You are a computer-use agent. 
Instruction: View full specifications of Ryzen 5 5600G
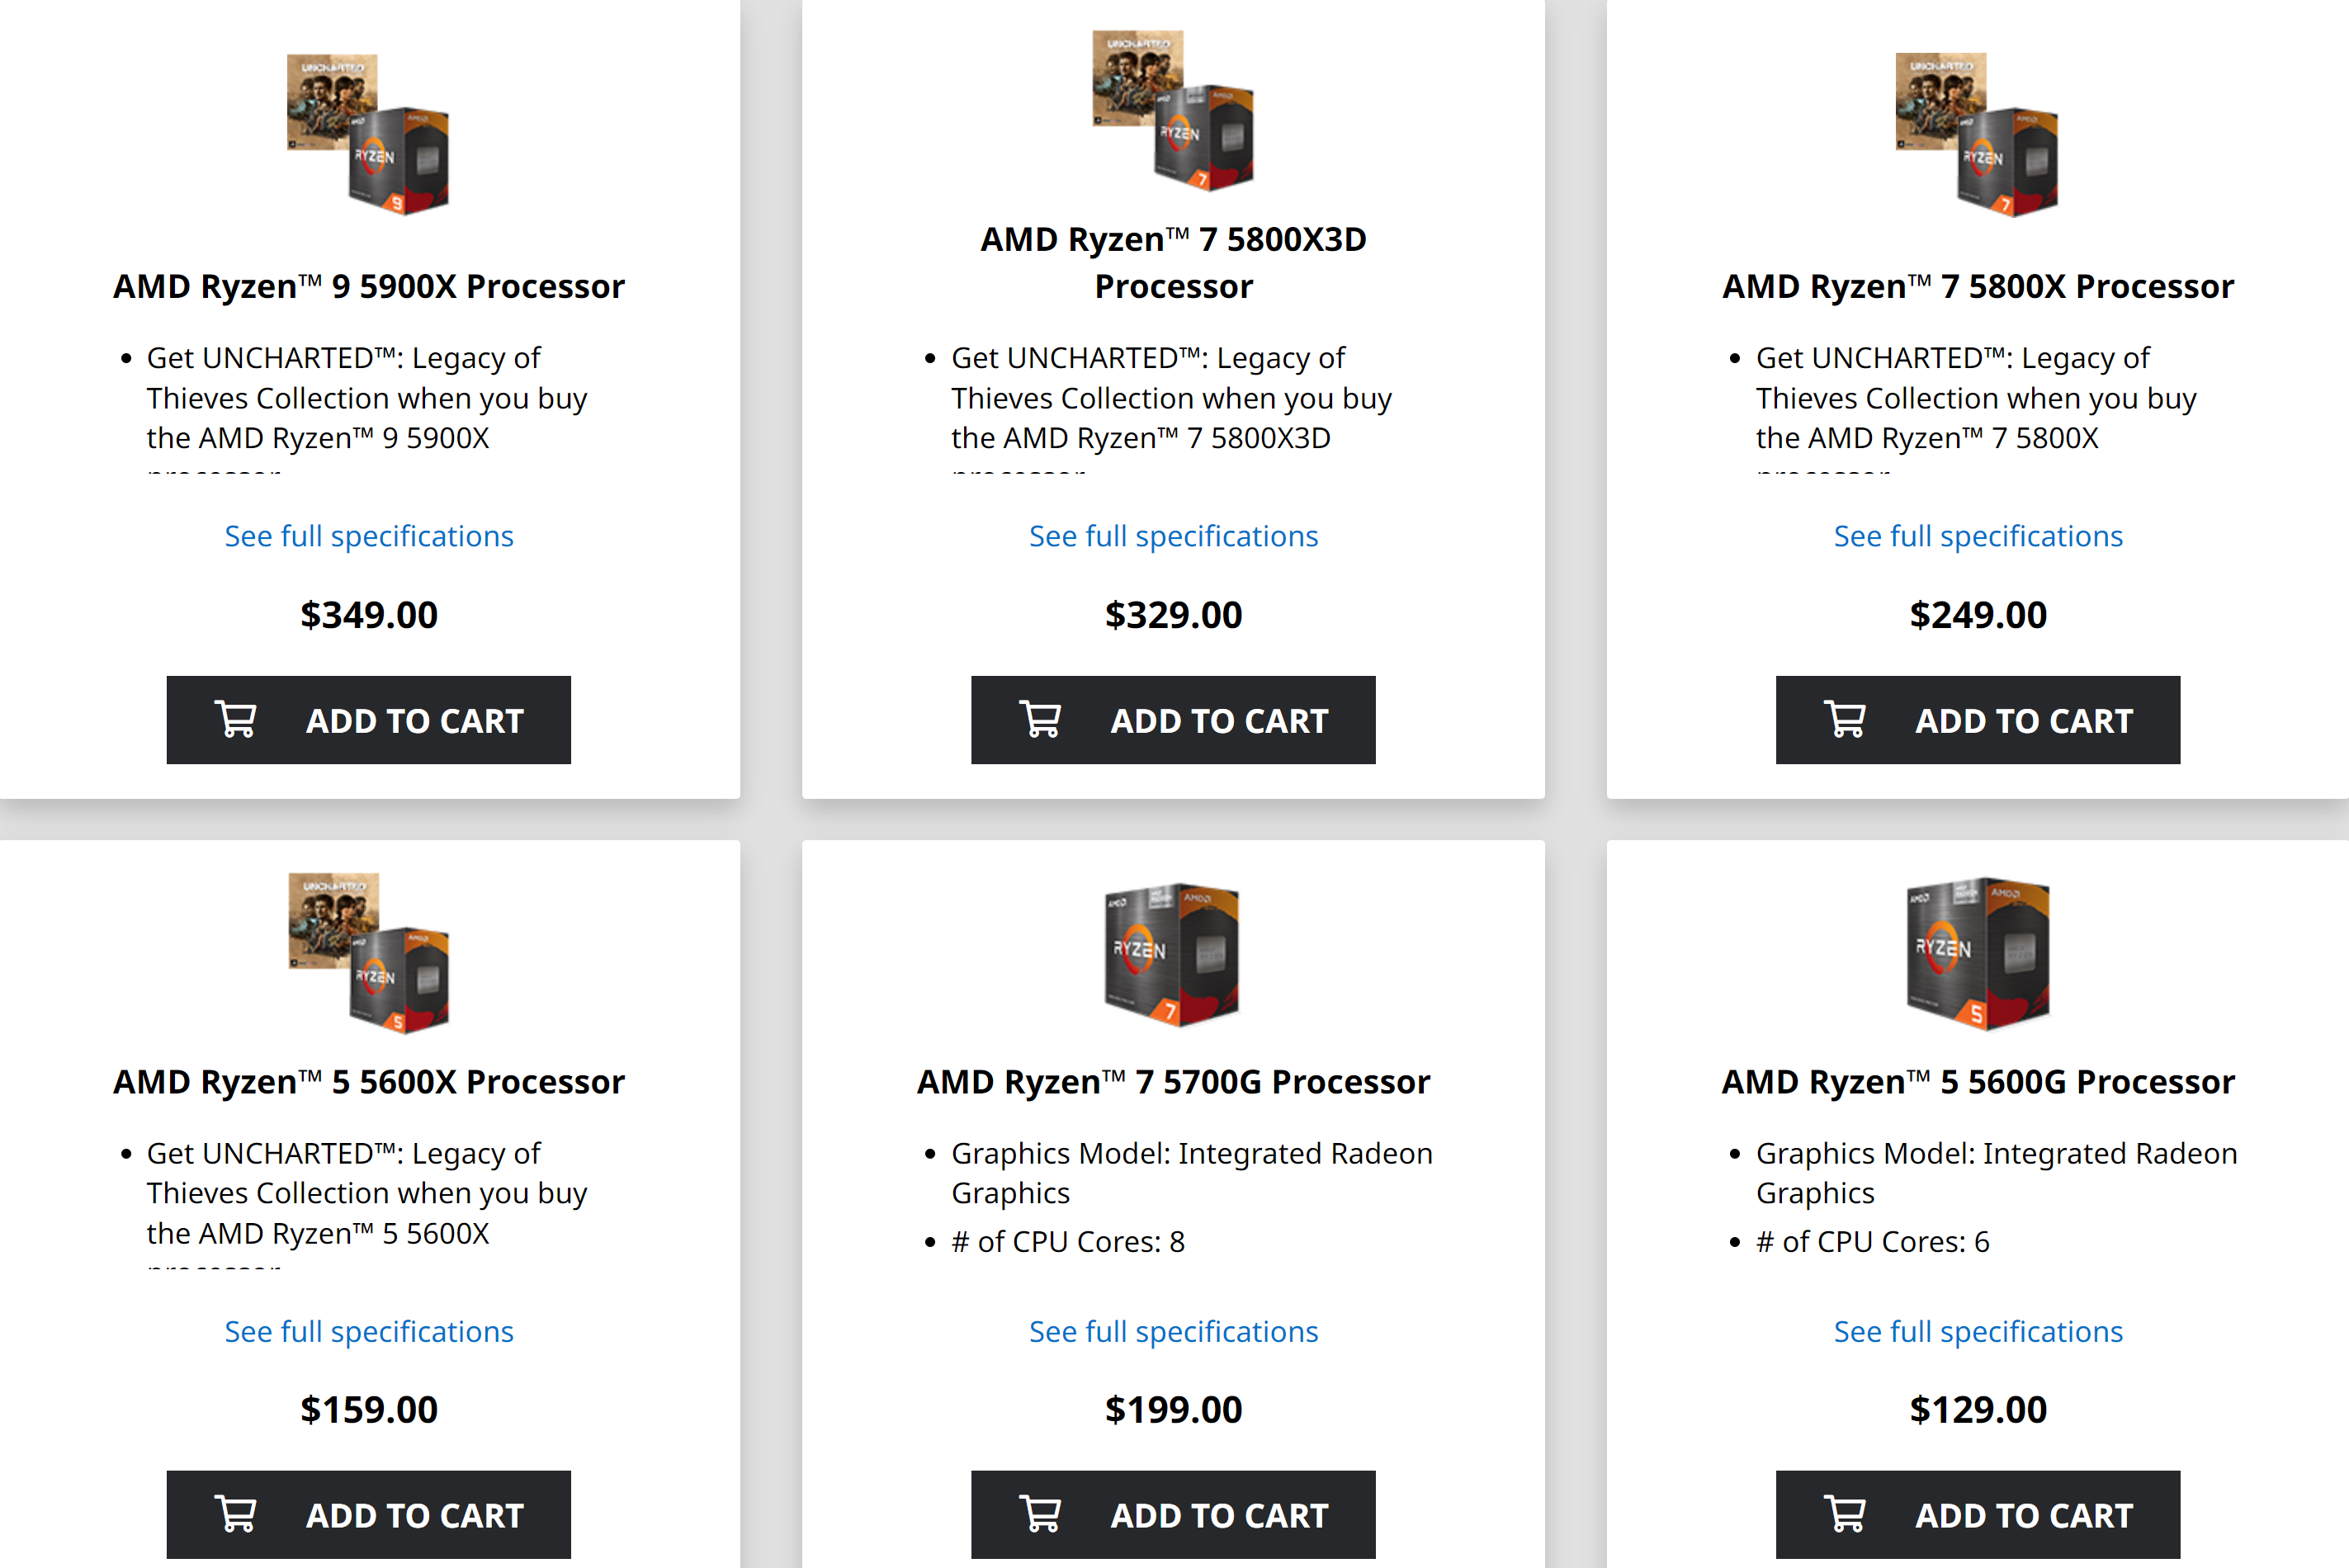click(x=1977, y=1331)
